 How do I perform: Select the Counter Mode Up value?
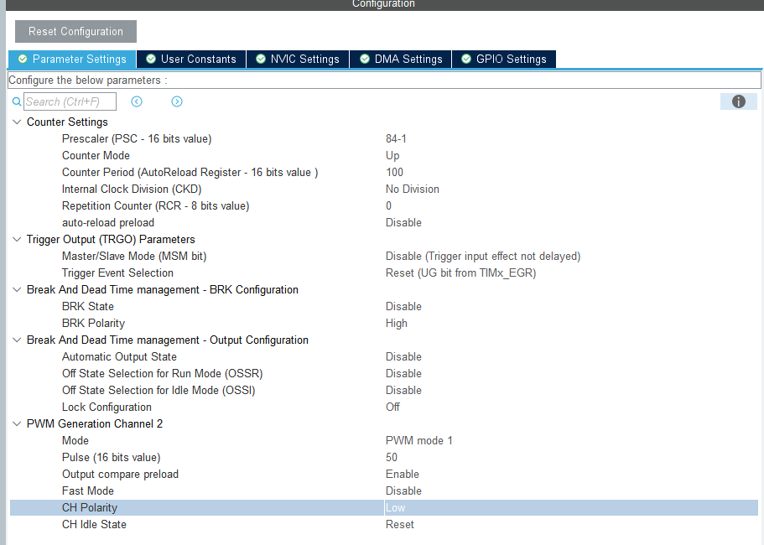(x=392, y=155)
